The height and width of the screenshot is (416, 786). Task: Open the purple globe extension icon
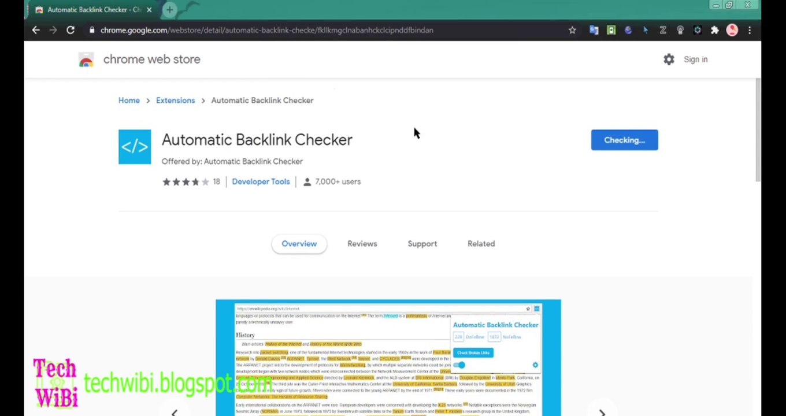click(628, 30)
